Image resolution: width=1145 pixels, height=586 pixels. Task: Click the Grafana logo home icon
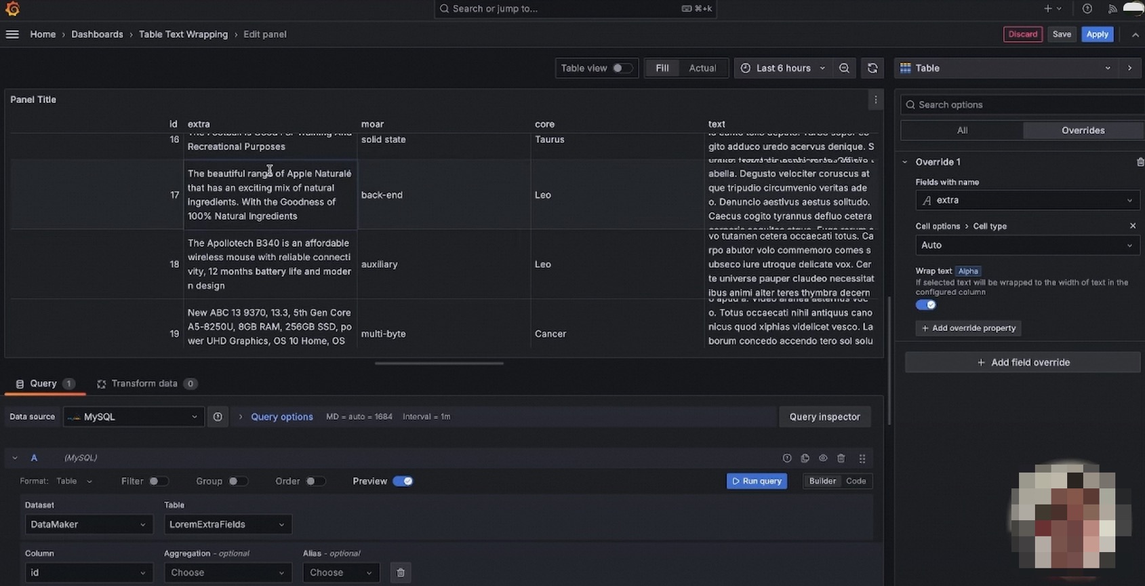click(x=12, y=9)
